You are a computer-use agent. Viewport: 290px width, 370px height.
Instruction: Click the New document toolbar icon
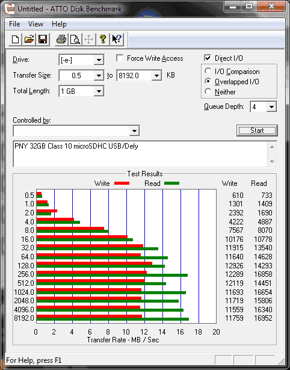point(15,39)
